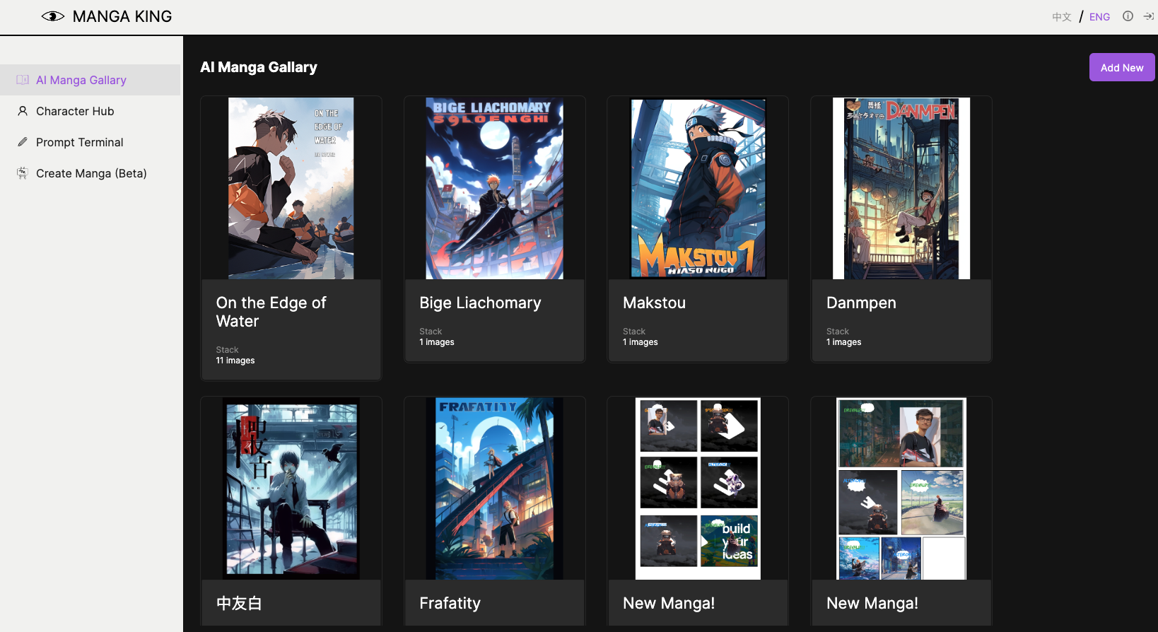This screenshot has height=632, width=1158.
Task: Click the logout arrow icon
Action: [1149, 16]
